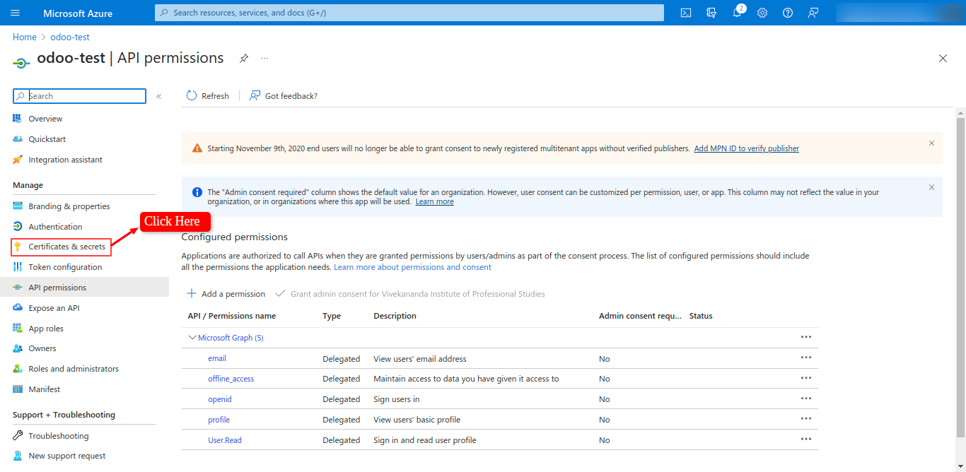Open Add MPN ID to verify publisher link

click(x=747, y=148)
